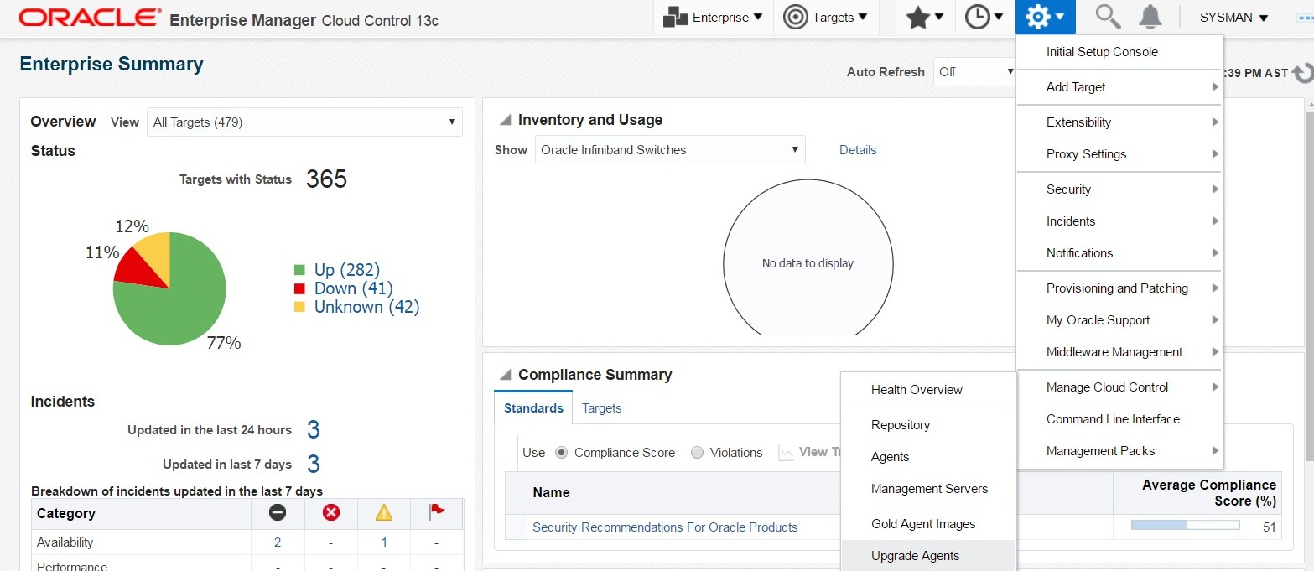The height and width of the screenshot is (571, 1314).
Task: Click the page refresh icon
Action: click(1302, 73)
